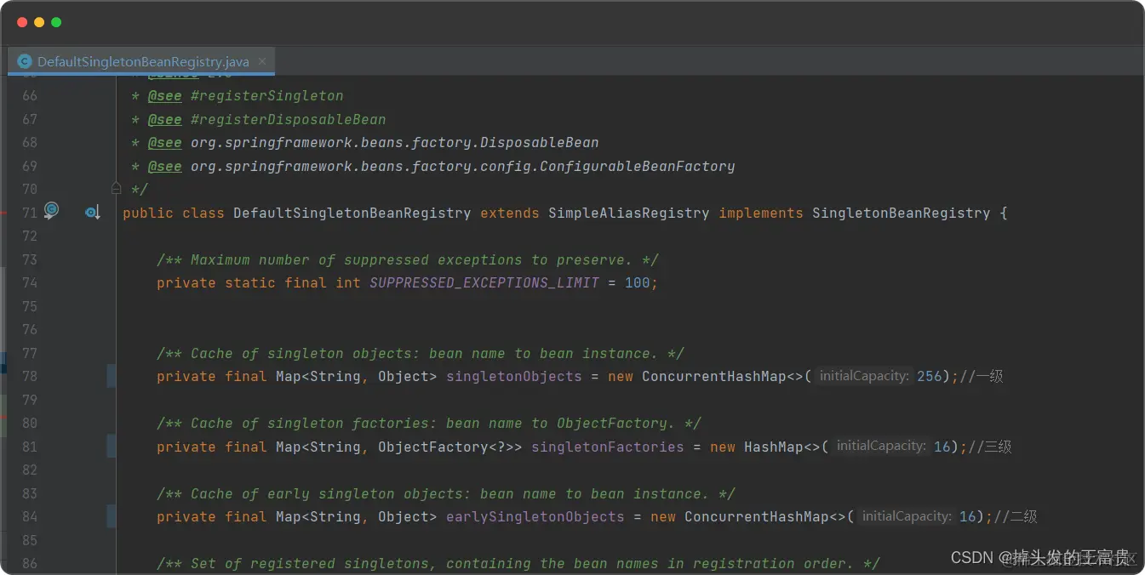Follow the @see #registerDisposableBean reference
The width and height of the screenshot is (1145, 575).
click(288, 120)
